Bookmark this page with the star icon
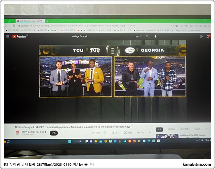 186,26
